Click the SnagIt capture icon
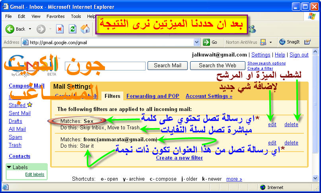321x193 pixels. pos(282,42)
